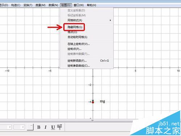Choose 绘制新函数(F)... menu entry
Image resolution: width=181 pixels, height=136 pixels.
tap(87, 61)
